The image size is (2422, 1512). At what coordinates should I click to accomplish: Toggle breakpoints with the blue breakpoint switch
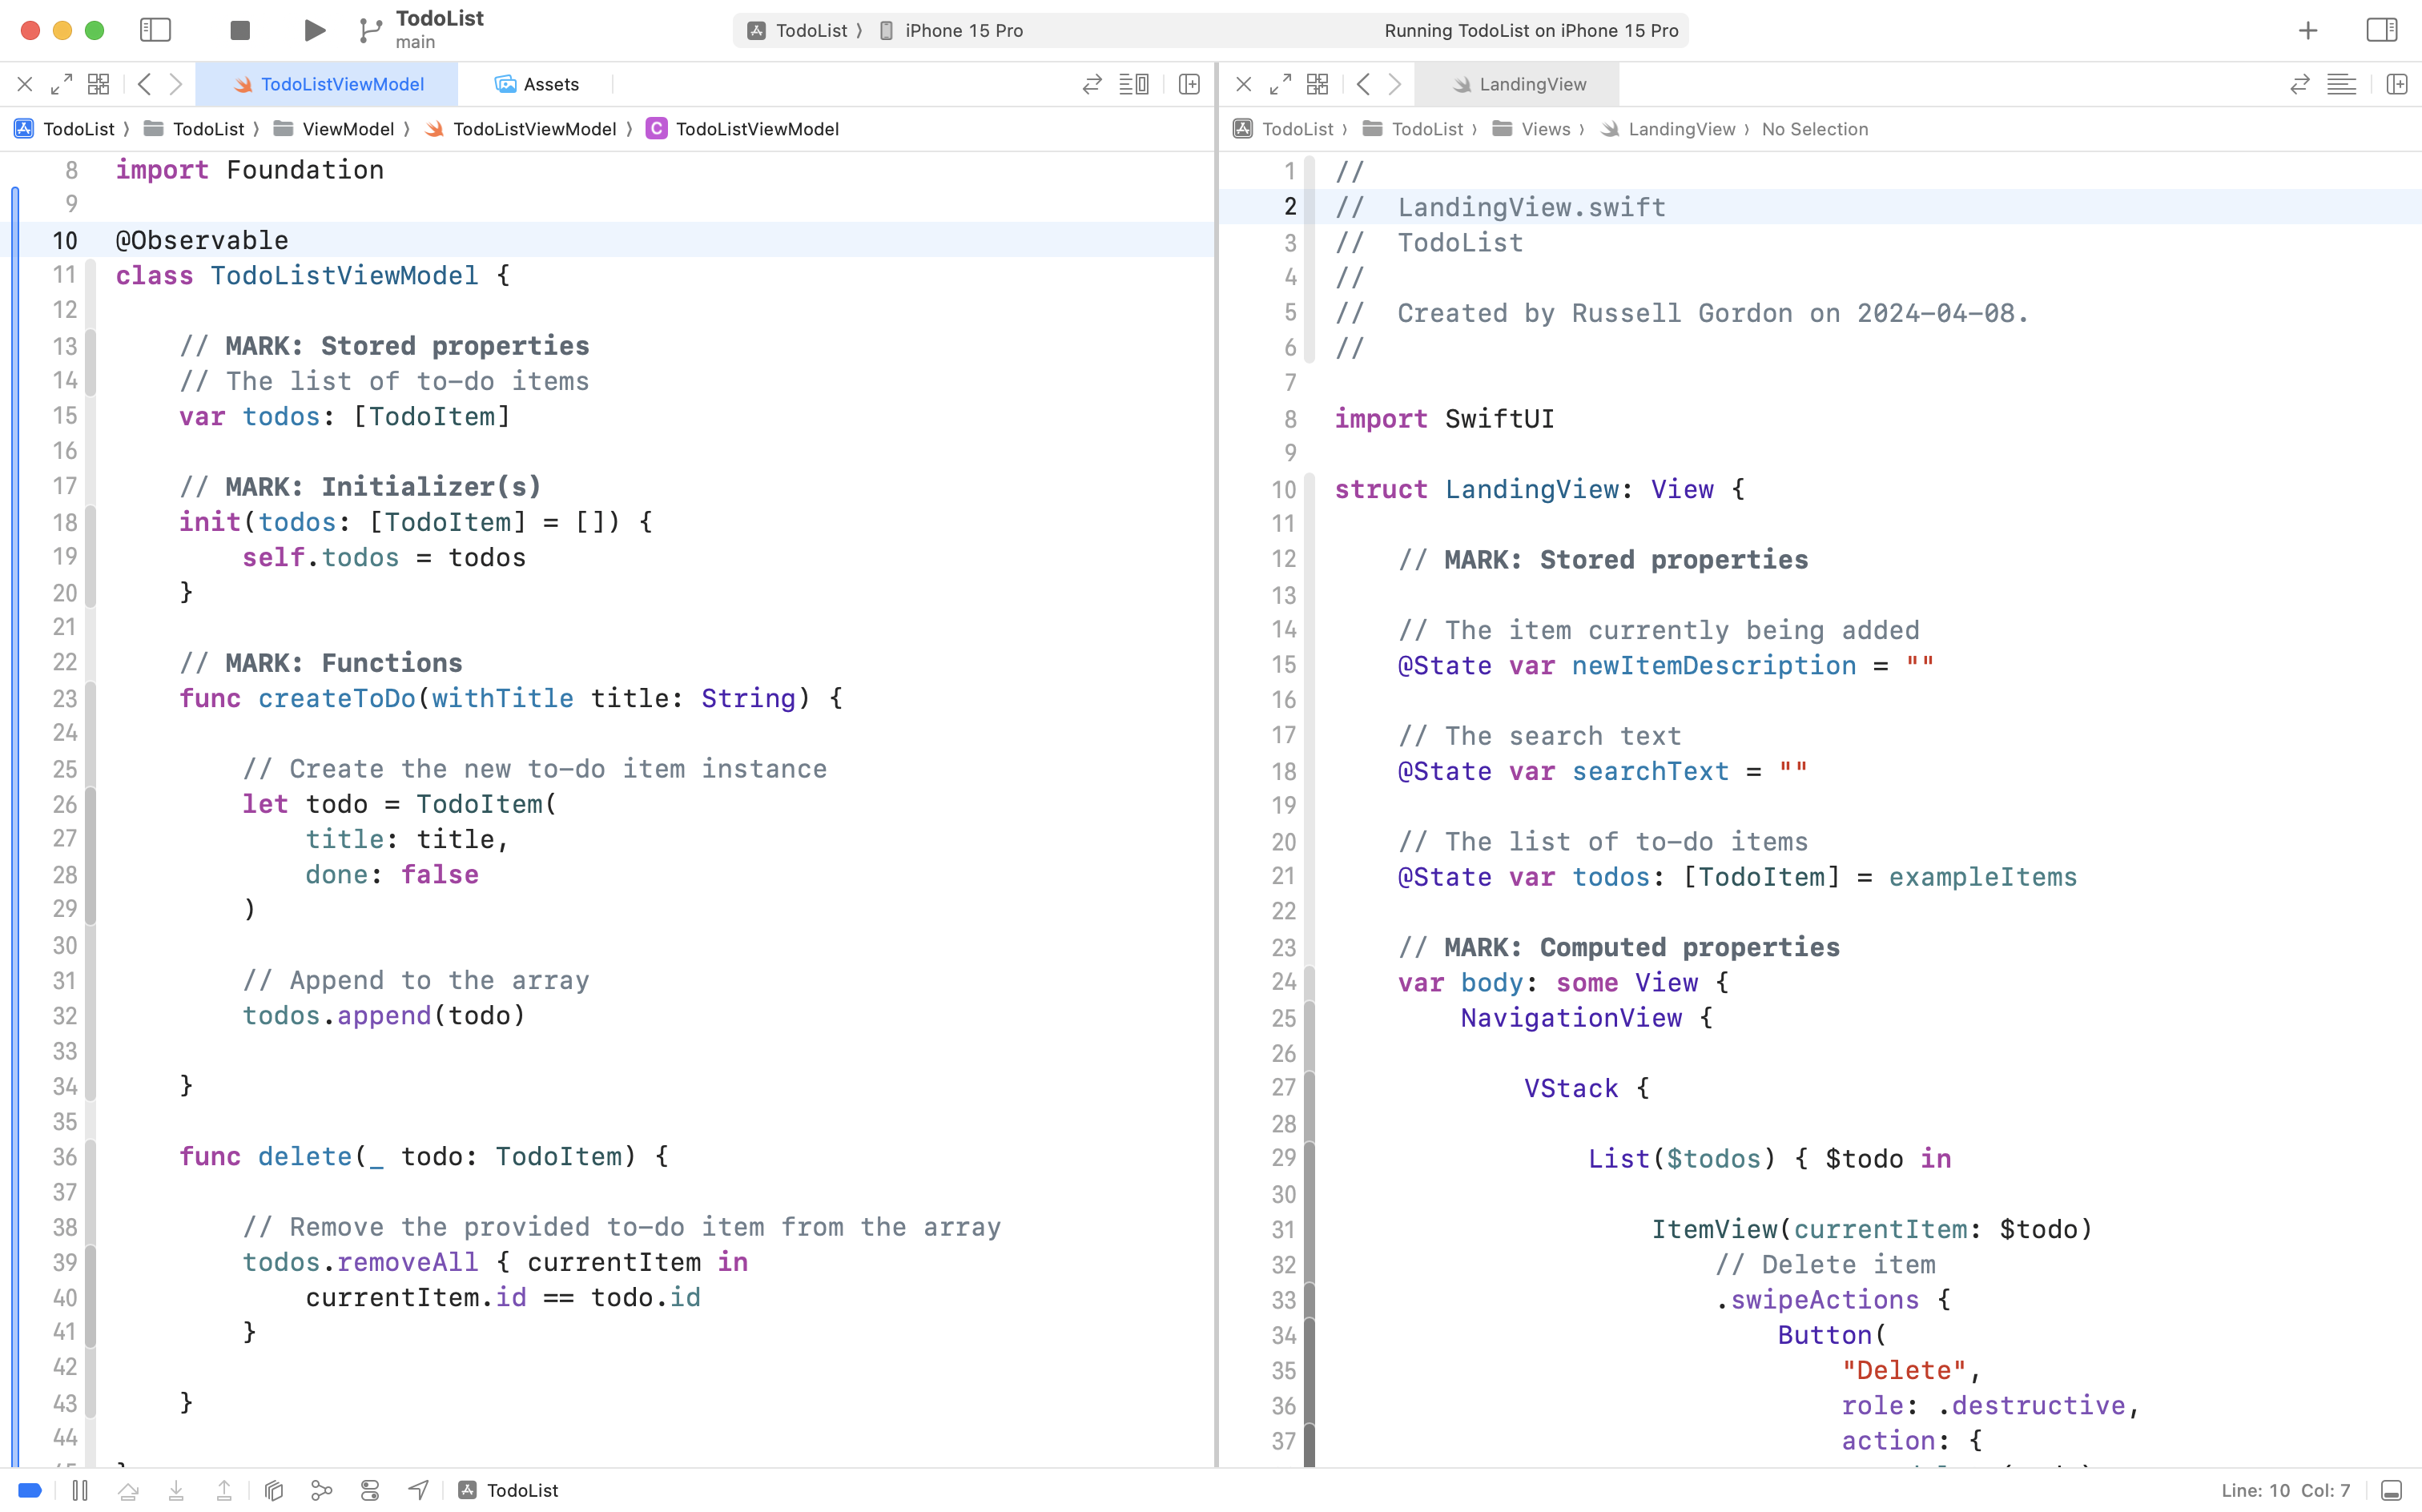(29, 1490)
